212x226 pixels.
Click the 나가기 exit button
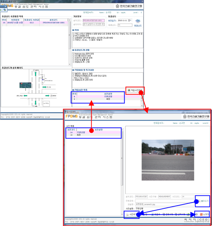(204, 214)
